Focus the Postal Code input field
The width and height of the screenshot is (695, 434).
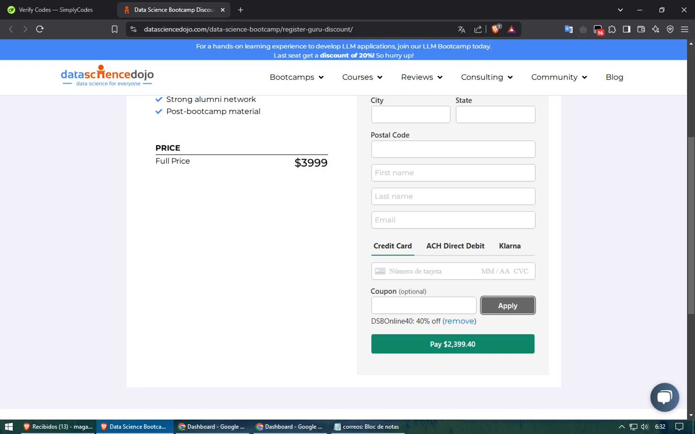453,149
